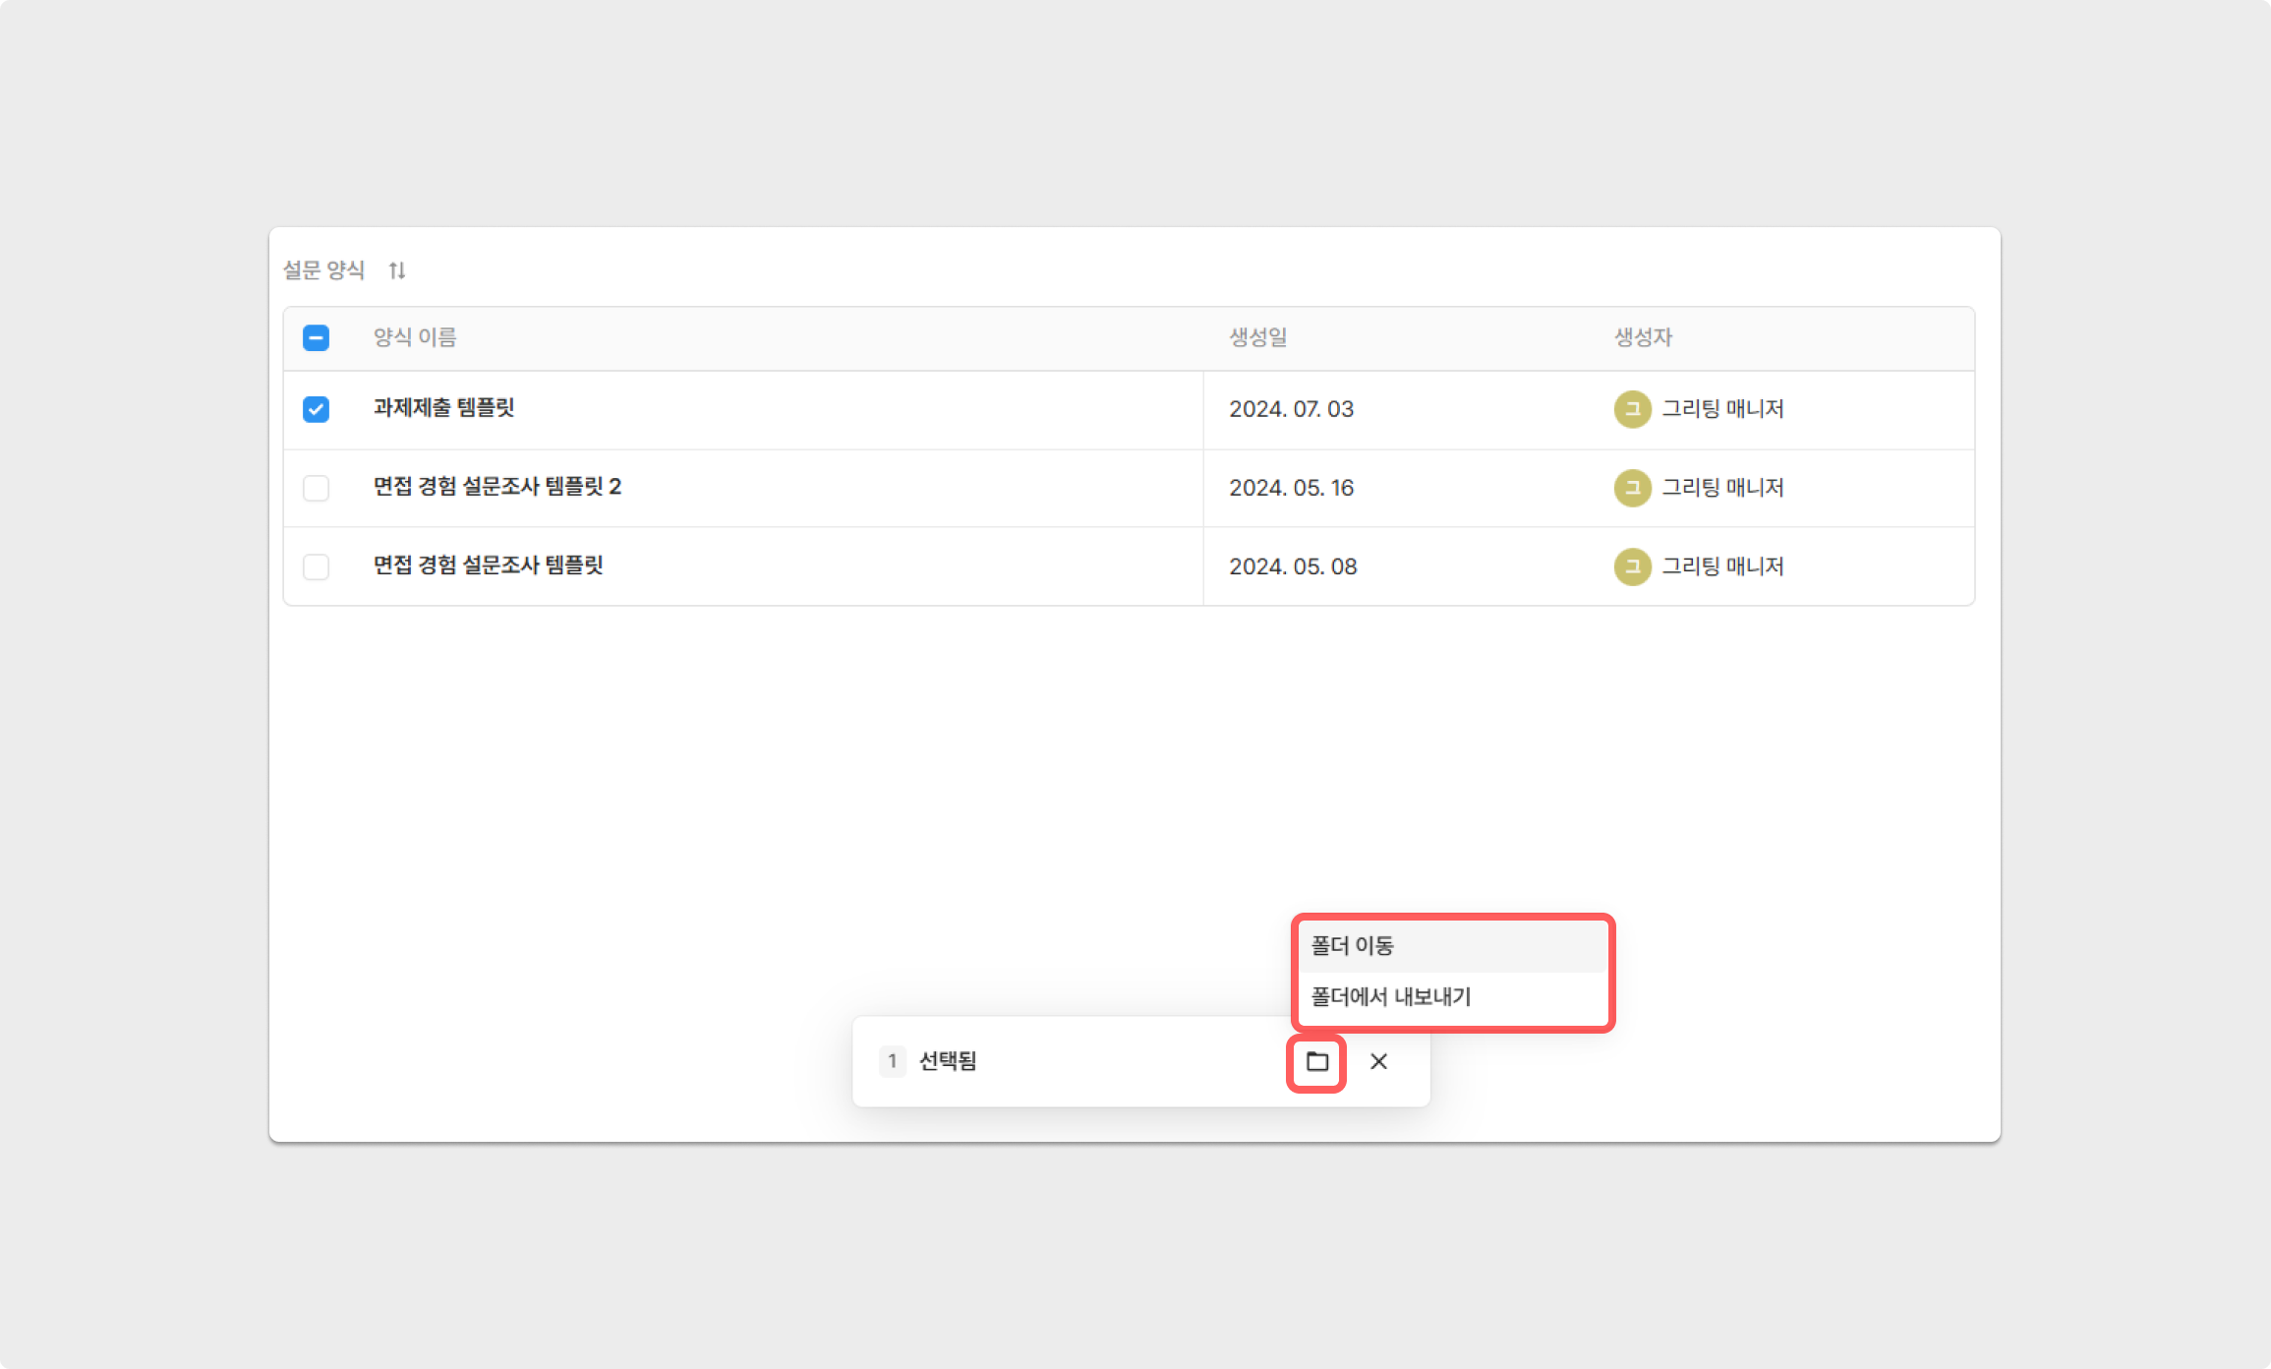Check the 면접 경험 설문조사 템플릿 checkbox in the last row

click(316, 566)
